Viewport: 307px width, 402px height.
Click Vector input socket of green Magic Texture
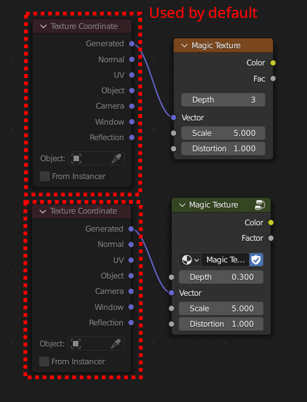point(172,293)
